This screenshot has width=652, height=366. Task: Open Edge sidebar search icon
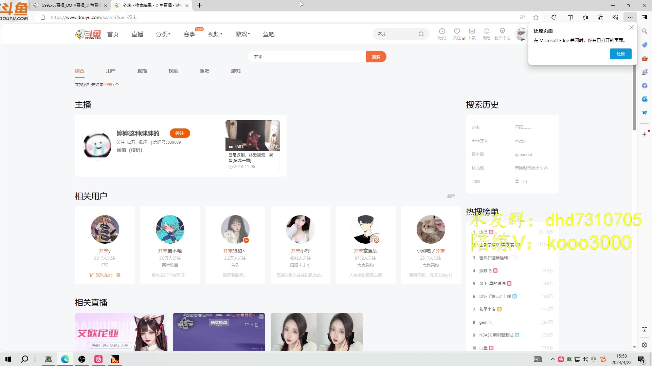tap(645, 31)
